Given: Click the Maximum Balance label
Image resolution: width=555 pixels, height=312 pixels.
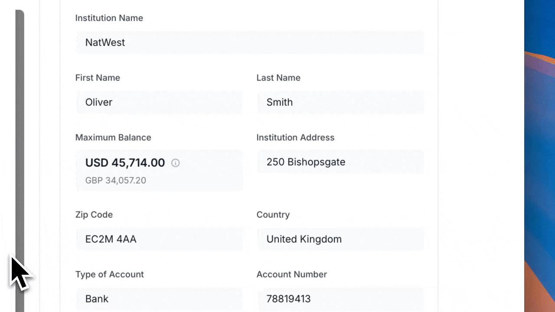Looking at the screenshot, I should pos(113,138).
